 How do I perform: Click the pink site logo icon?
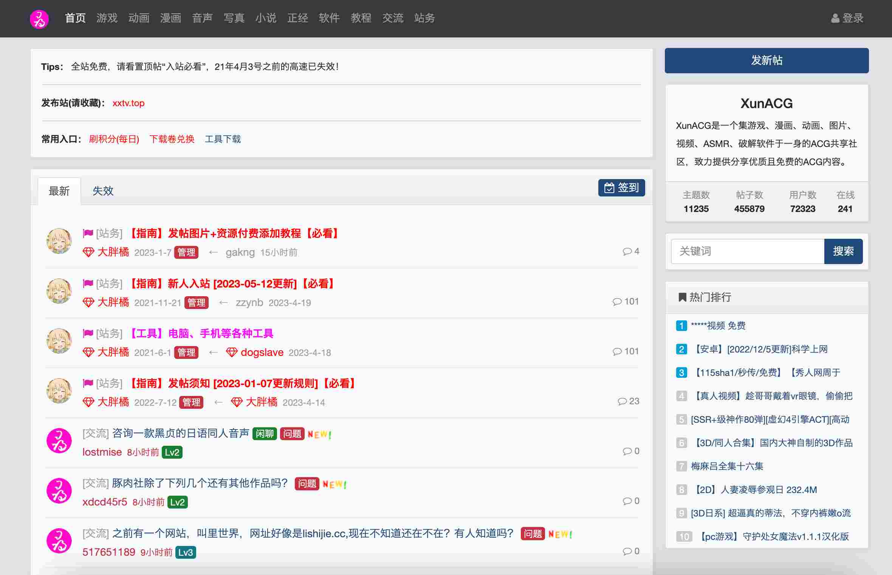39,19
